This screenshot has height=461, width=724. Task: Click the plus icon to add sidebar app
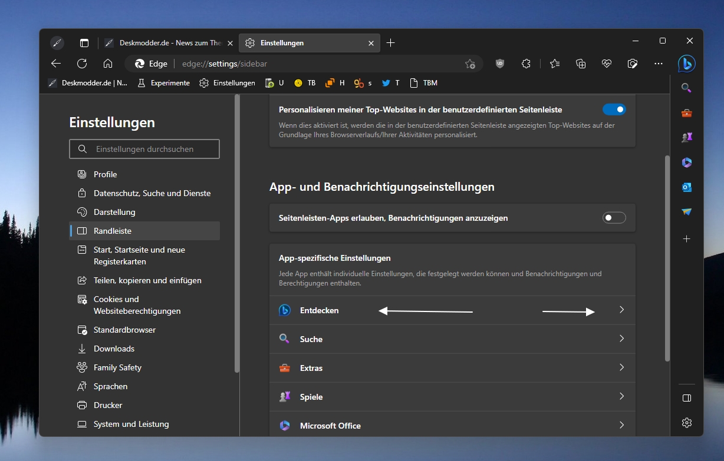(686, 239)
